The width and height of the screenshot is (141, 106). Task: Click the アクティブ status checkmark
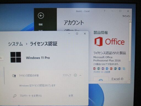[x=75, y=75]
